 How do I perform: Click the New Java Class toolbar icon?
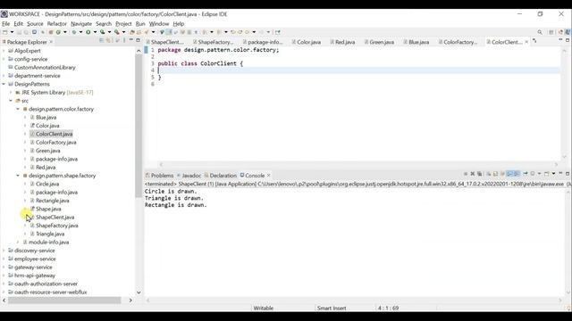point(58,32)
